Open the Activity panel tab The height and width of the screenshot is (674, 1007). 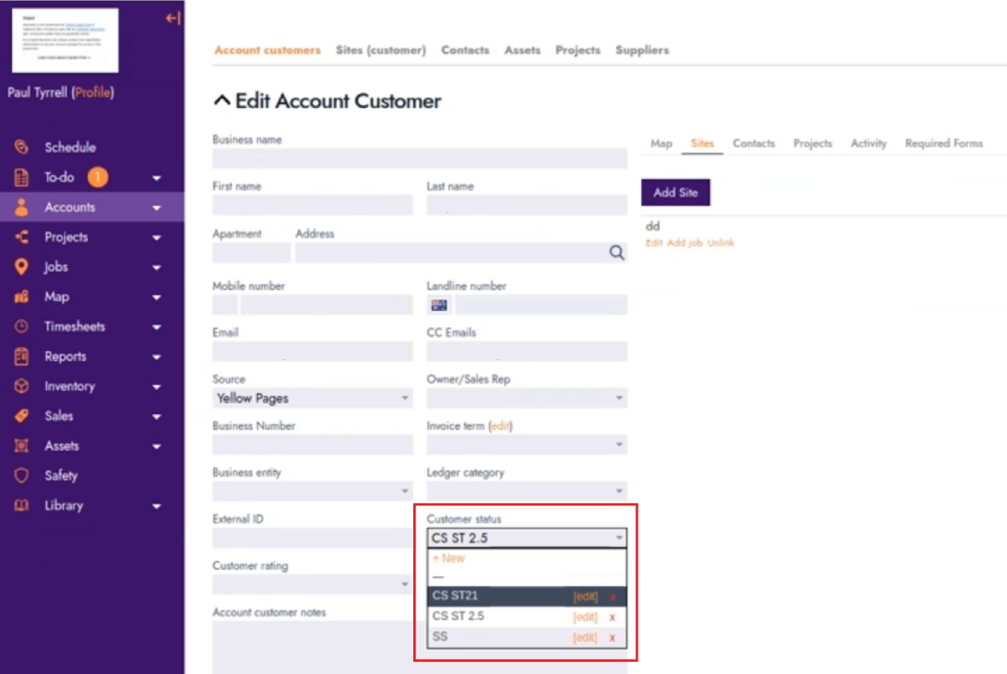pos(869,143)
